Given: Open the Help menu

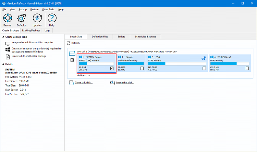Looking at the screenshot, I should [x=61, y=10].
